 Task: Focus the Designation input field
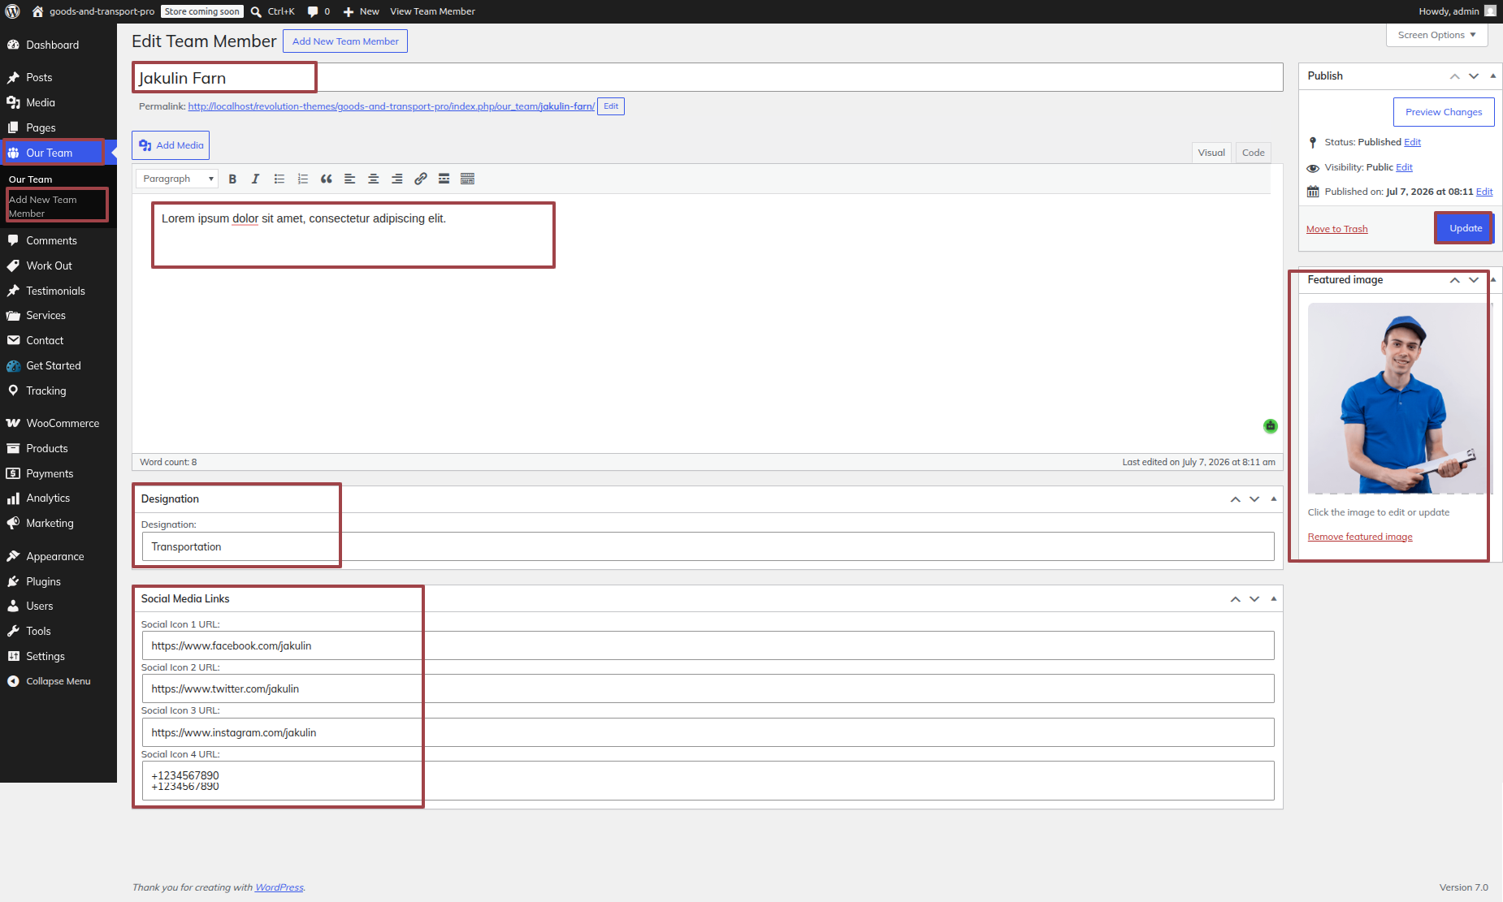tap(708, 546)
